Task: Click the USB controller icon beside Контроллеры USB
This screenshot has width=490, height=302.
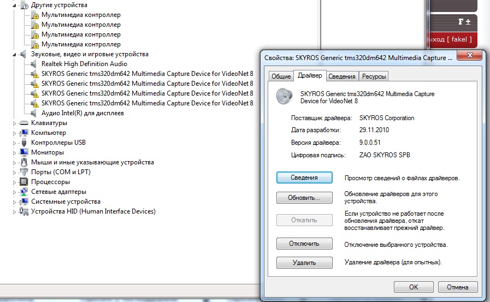Action: 24,143
